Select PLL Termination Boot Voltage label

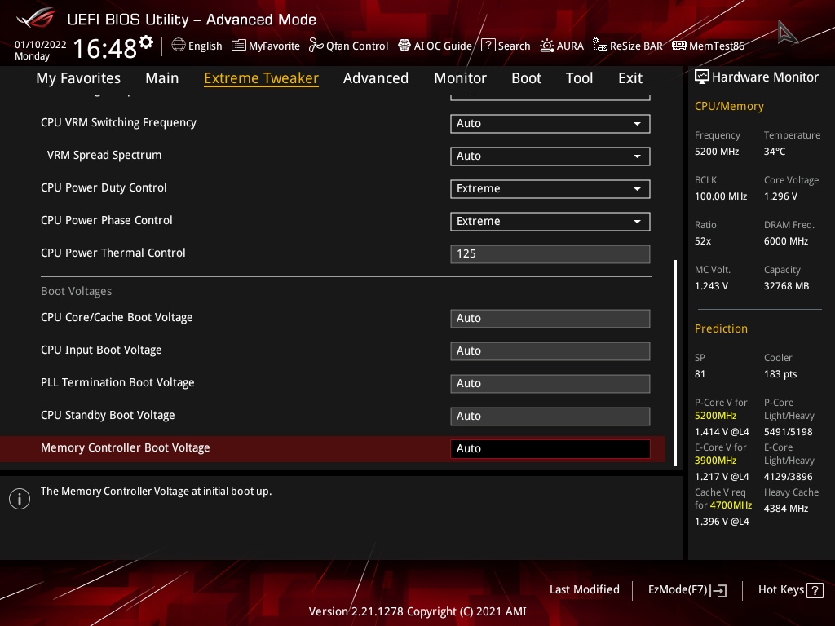[x=117, y=383]
